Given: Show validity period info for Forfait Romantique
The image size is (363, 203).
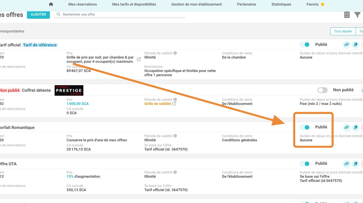Looking at the screenshot, I should coord(175,136).
